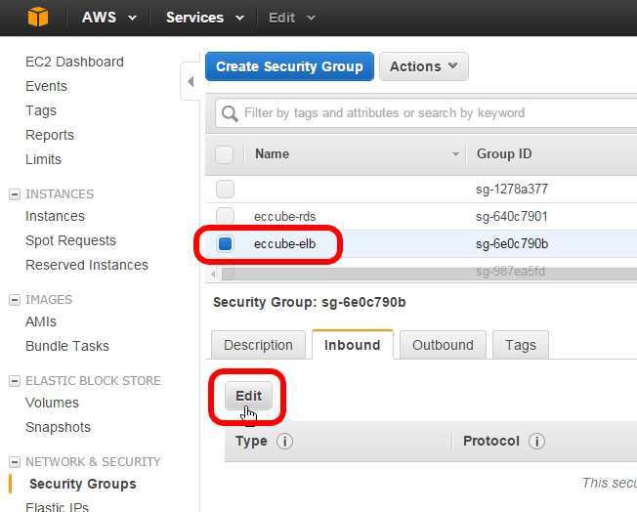Open Spot Requests in sidebar
The image size is (637, 512).
70,240
